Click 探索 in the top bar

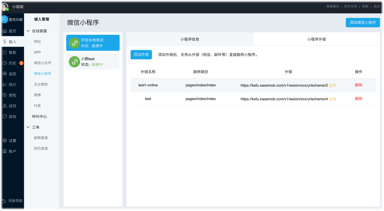[x=365, y=6]
